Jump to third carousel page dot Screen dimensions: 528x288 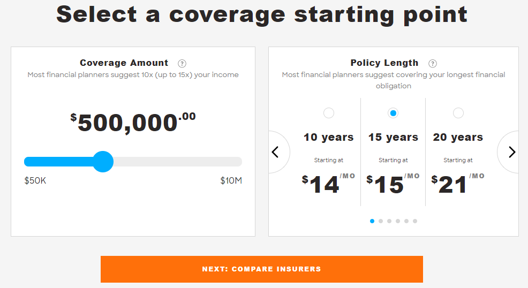pos(389,221)
